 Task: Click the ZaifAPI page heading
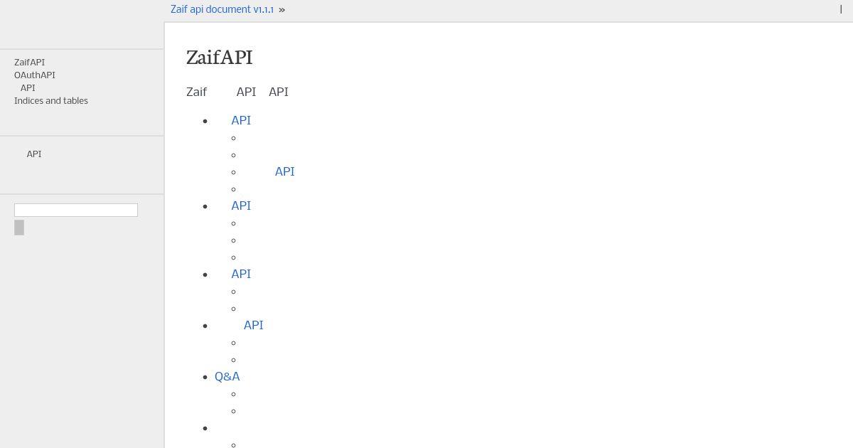(220, 58)
